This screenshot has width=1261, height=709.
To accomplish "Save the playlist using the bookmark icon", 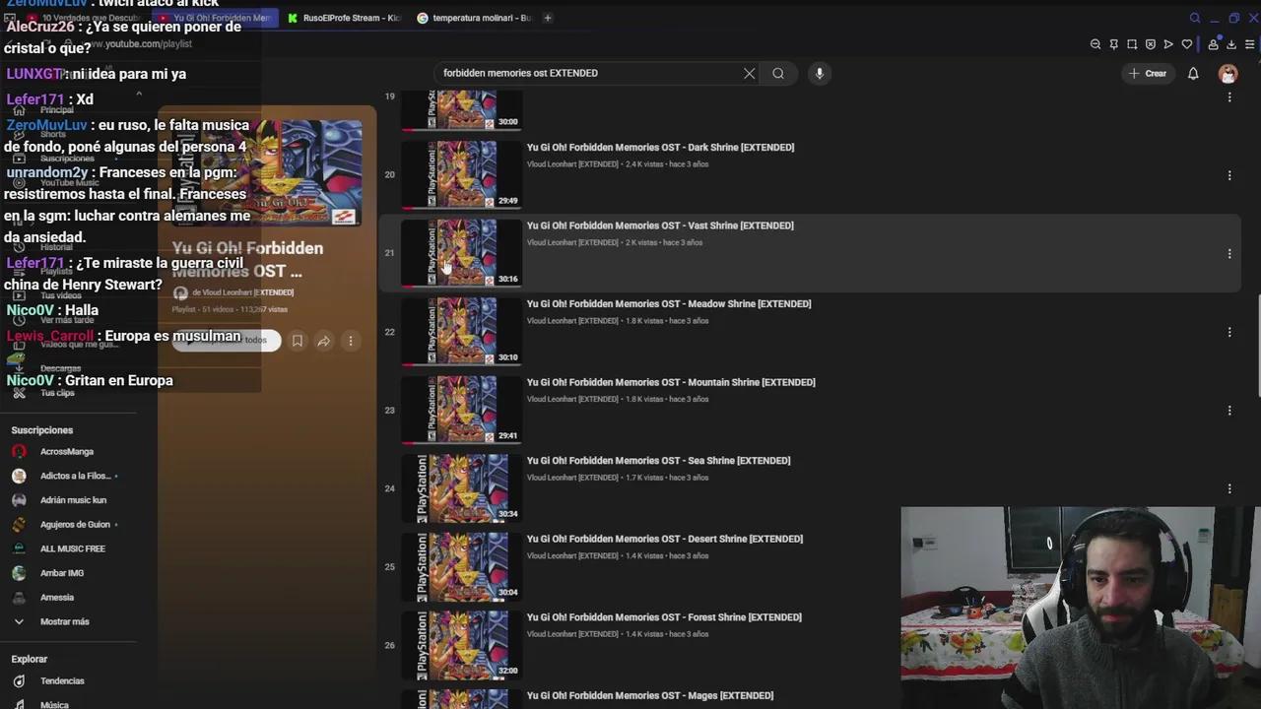I will point(298,340).
